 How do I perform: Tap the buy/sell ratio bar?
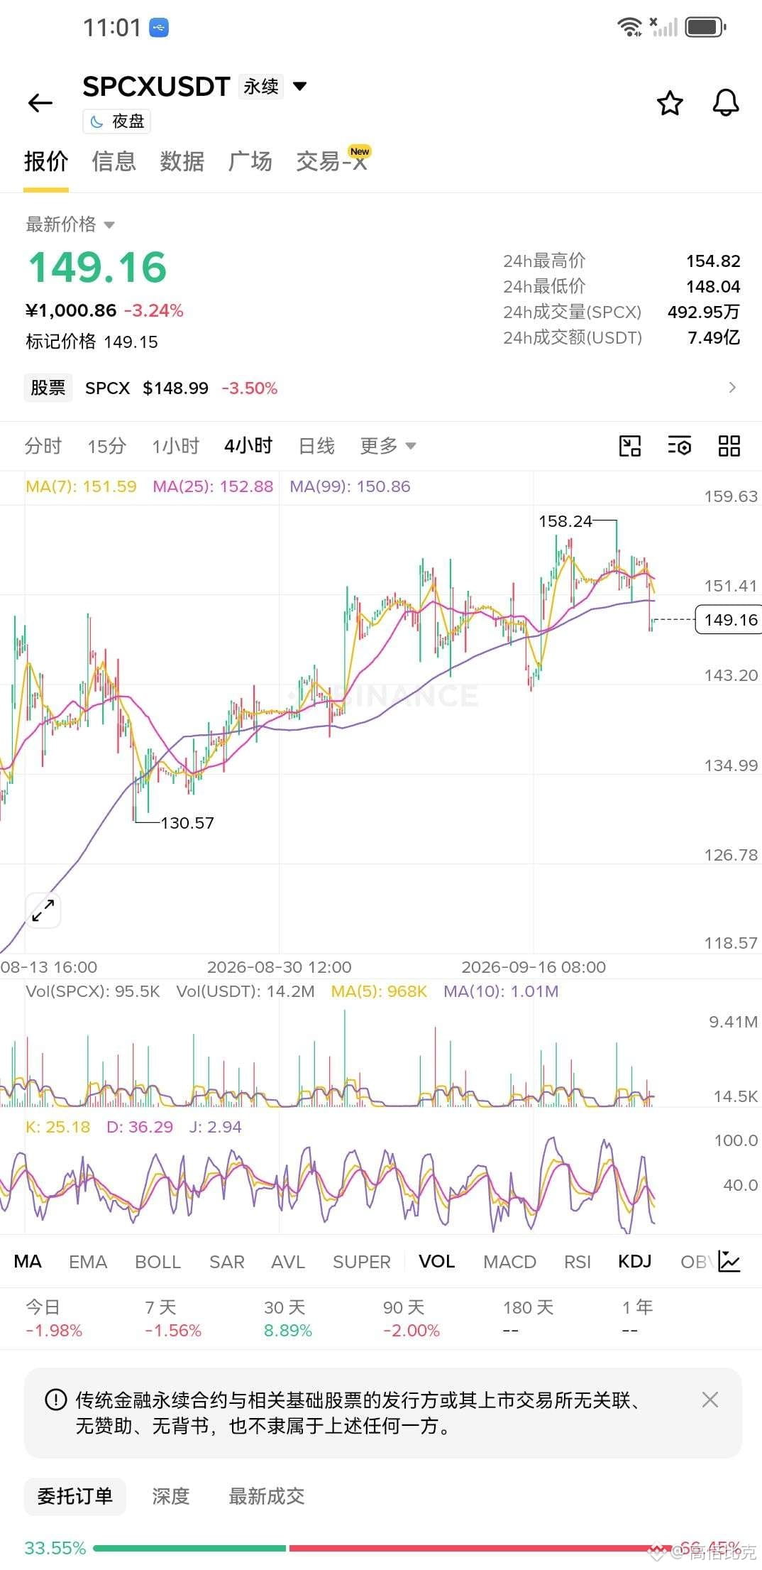(381, 1548)
